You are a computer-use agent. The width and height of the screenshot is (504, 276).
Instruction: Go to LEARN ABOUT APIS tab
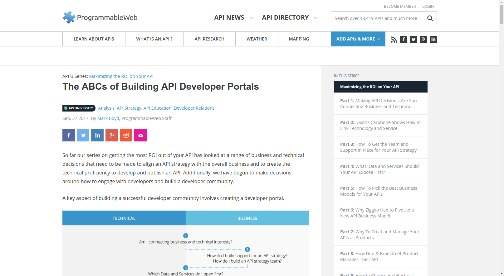[94, 39]
